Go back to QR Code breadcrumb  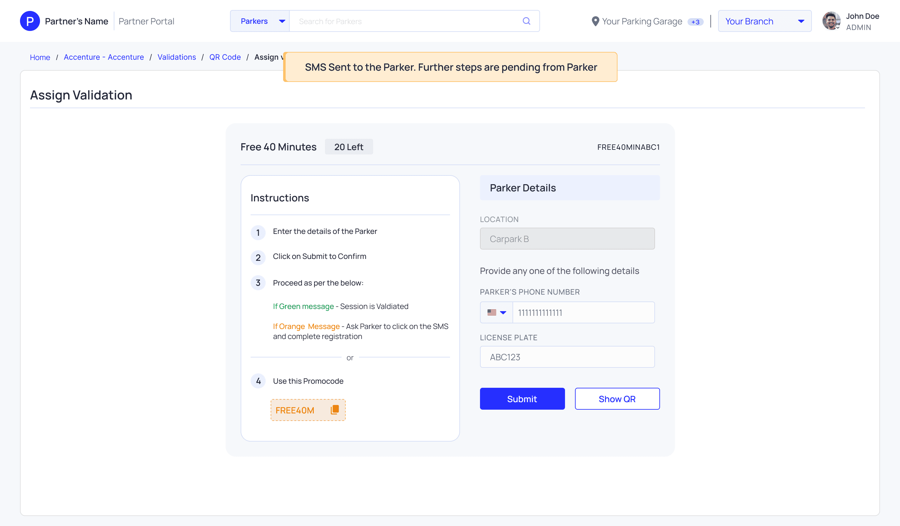point(225,57)
